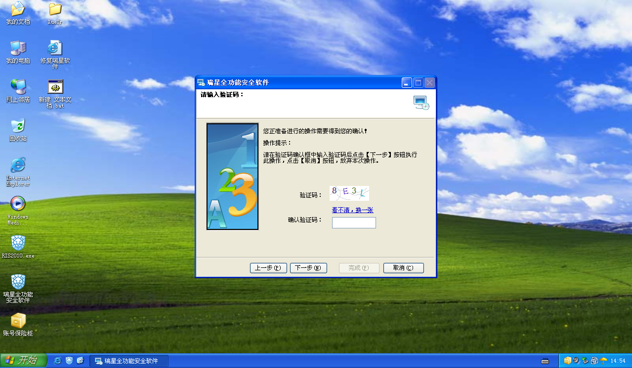Viewport: 632px width, 368px height.
Task: Minimize the 瑞星全功能安全软件 dialog
Action: click(x=407, y=83)
